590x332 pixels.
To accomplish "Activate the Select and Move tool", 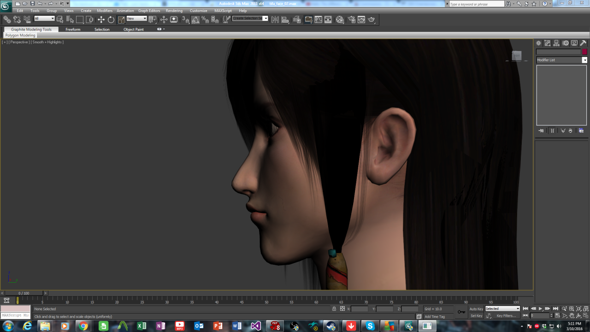I will pos(101,19).
